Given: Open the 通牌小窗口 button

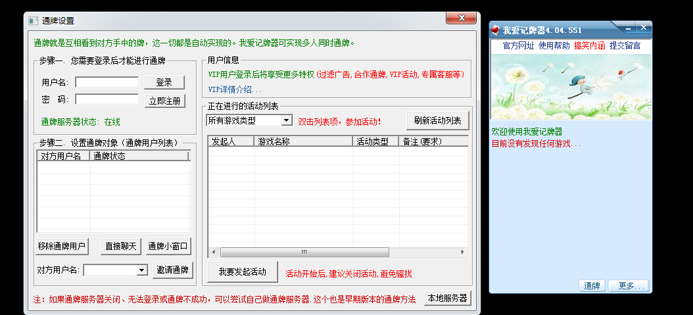Looking at the screenshot, I should 168,247.
